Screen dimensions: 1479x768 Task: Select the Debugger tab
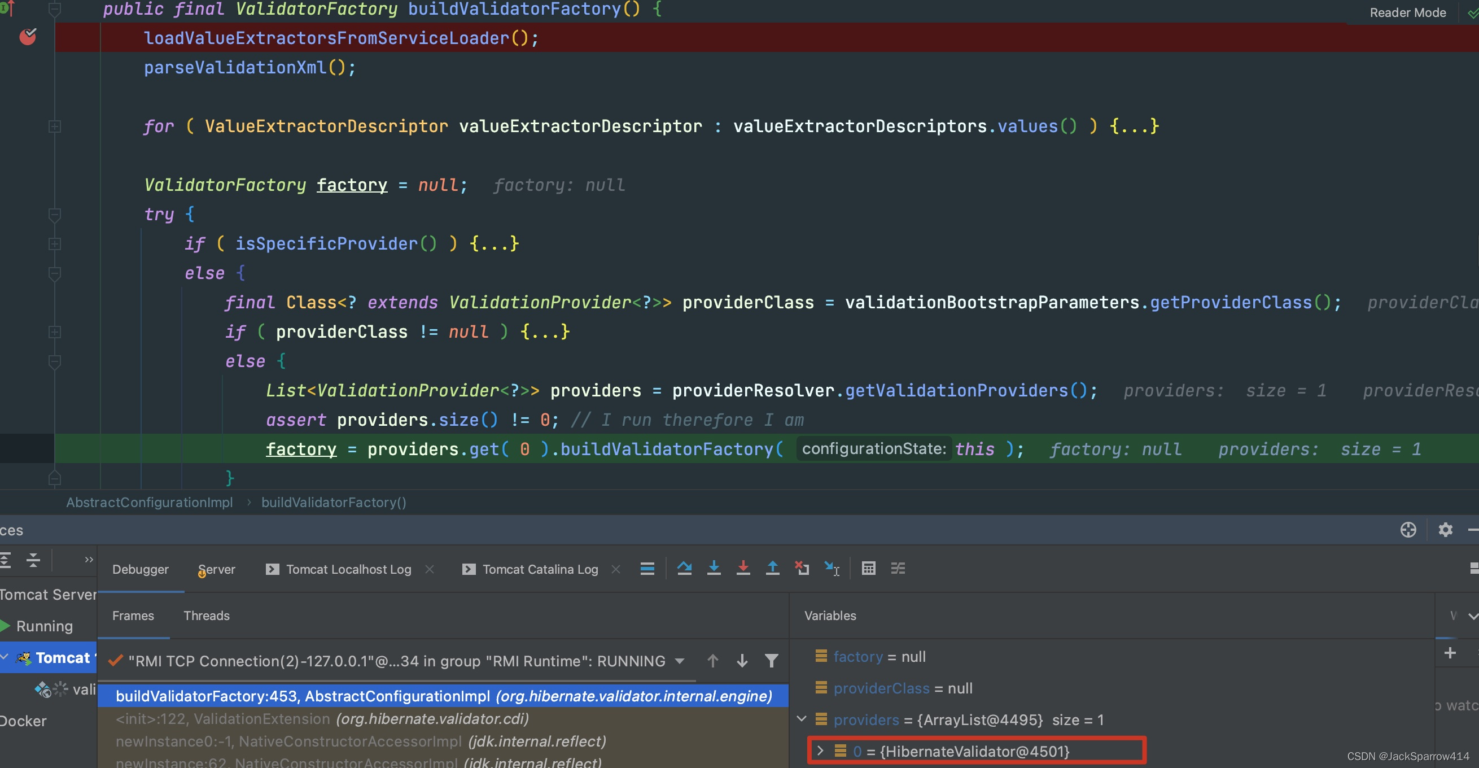[140, 568]
